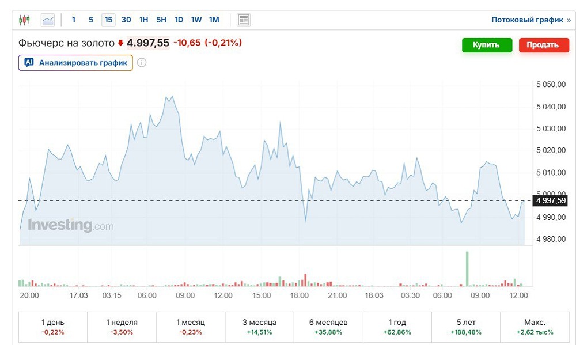Select the 1 minute interval
Screen dimensions: 576x345
(x=74, y=20)
